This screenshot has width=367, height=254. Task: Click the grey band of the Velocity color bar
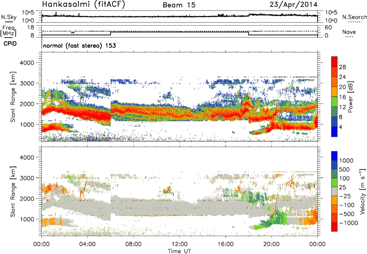coord(334,191)
